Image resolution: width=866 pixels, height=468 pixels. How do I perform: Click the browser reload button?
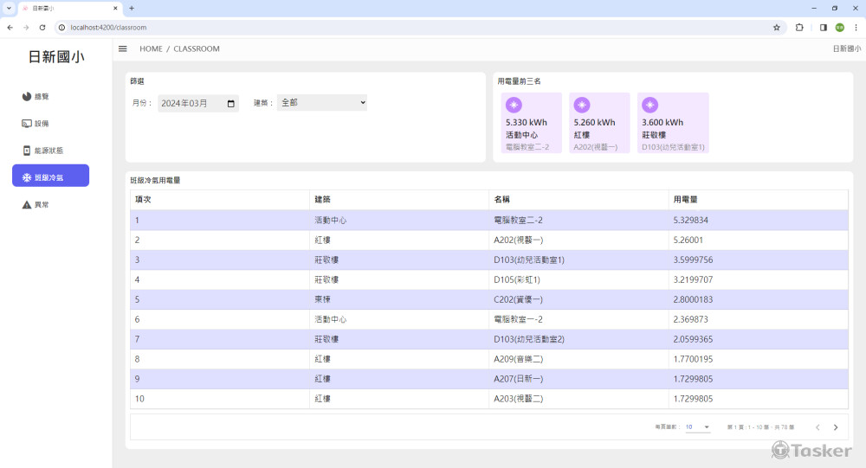pos(42,28)
